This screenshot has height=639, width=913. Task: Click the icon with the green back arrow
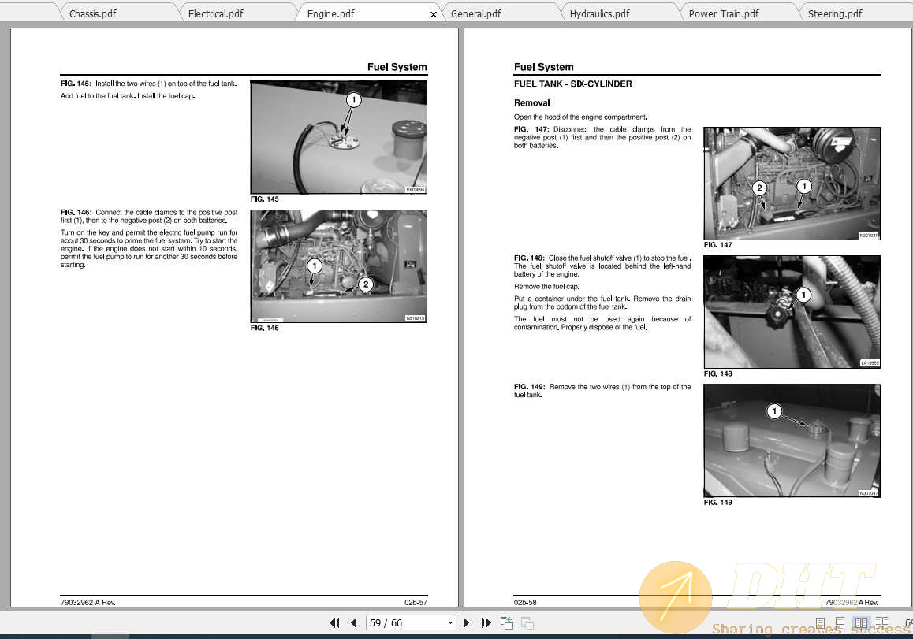[507, 622]
